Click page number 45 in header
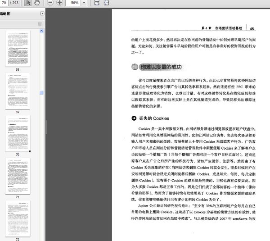 (252, 29)
